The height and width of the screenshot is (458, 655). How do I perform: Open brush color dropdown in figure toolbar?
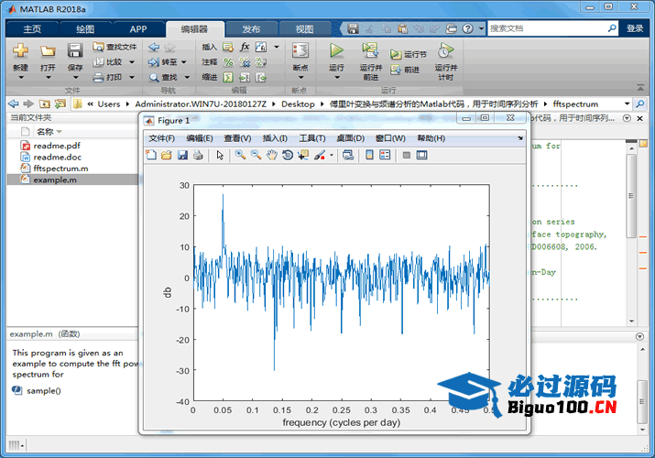tap(332, 156)
